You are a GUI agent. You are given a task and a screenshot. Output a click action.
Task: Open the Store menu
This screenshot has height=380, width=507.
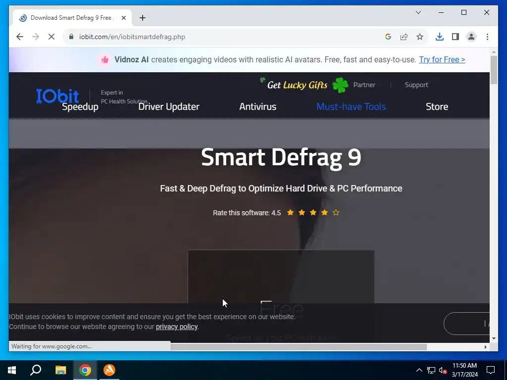437,107
